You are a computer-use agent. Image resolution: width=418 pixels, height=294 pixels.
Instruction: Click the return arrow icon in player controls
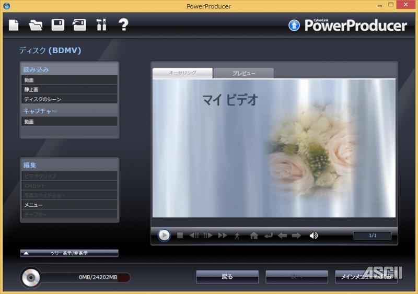[x=268, y=236]
